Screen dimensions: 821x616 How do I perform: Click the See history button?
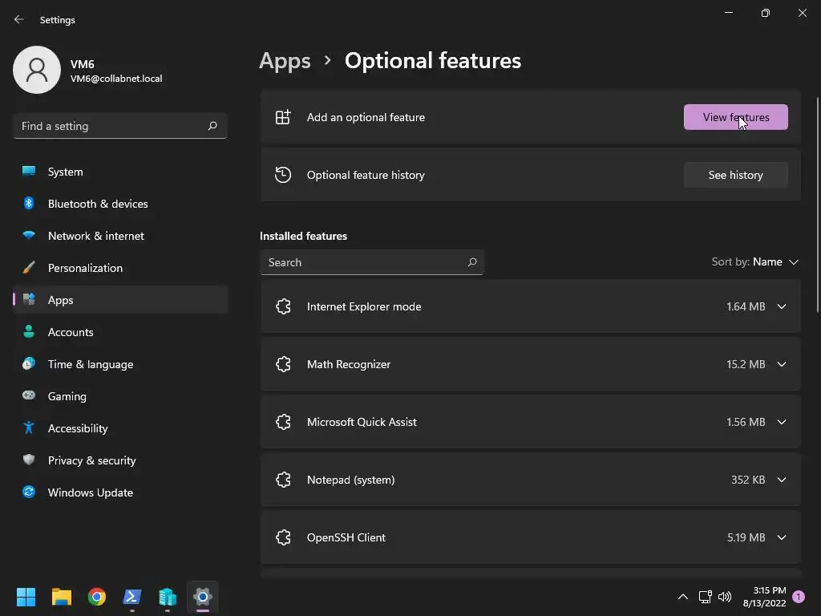click(735, 175)
